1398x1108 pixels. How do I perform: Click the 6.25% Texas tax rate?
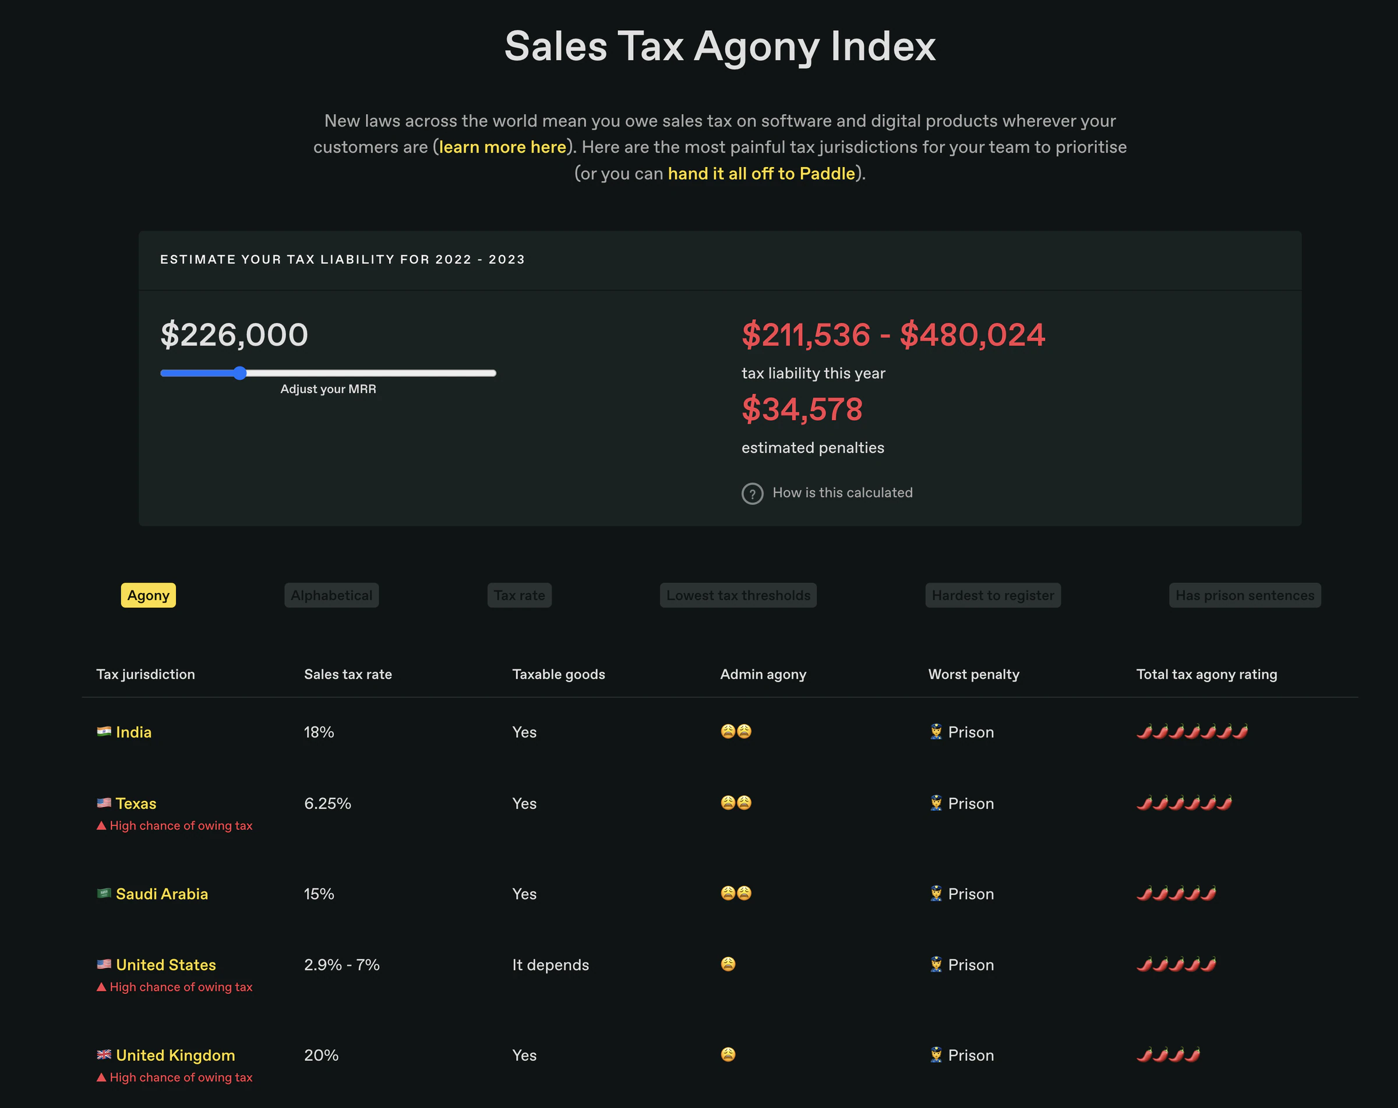tap(327, 803)
